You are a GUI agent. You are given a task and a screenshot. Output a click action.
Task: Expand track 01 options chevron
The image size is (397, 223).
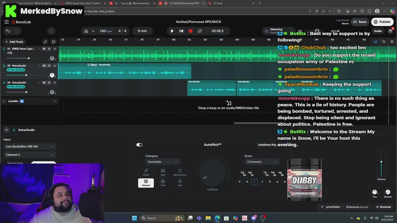[x=55, y=49]
